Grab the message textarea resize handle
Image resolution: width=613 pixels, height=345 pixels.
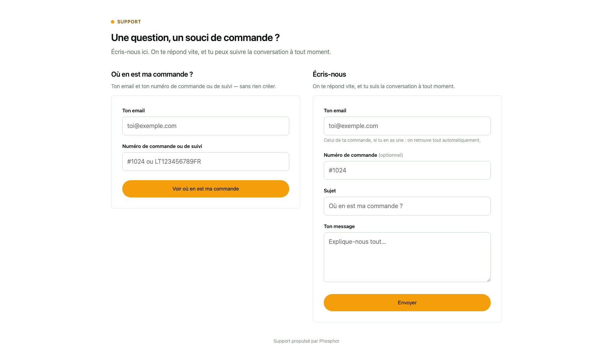pos(488,280)
